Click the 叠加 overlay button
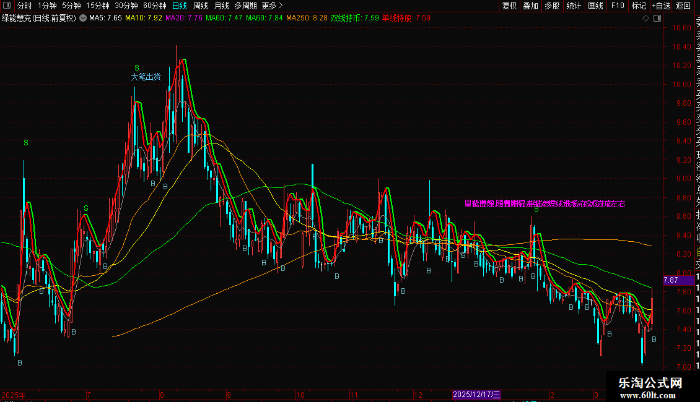The image size is (700, 402). click(531, 6)
